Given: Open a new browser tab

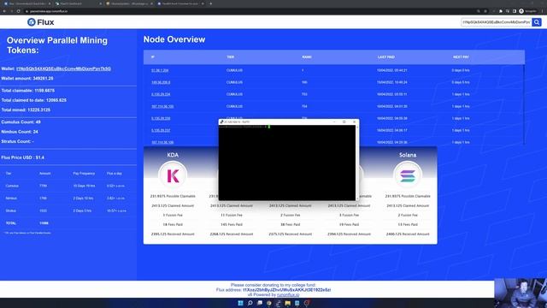Looking at the screenshot, I should pyautogui.click(x=211, y=3).
